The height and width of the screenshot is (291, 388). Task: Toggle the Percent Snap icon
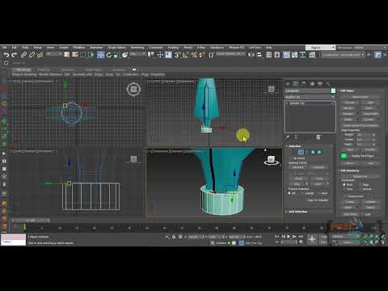(x=194, y=55)
